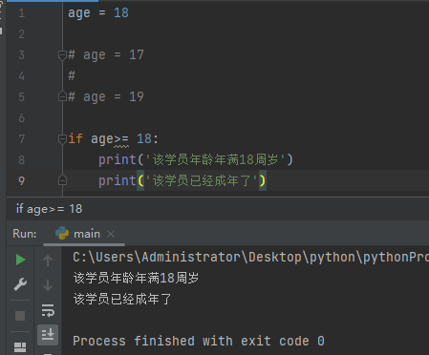Click the Python icon on main tab
This screenshot has height=355, width=429.
pyautogui.click(x=62, y=233)
